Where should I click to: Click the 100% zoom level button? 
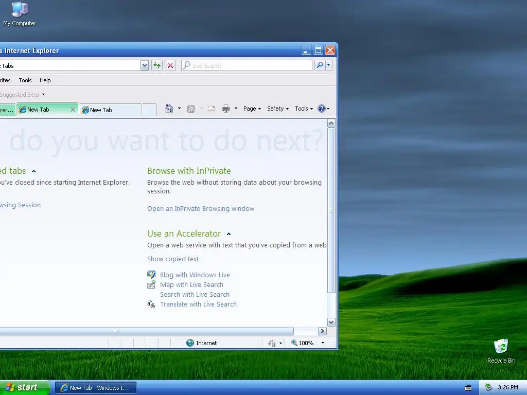(x=302, y=343)
